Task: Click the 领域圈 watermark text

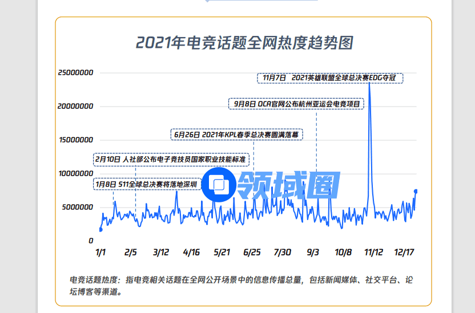Action: [289, 184]
